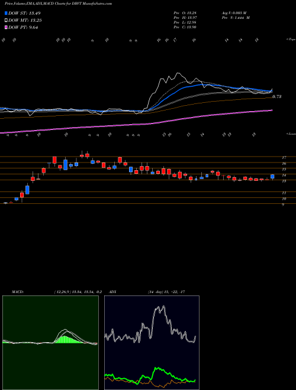The height and width of the screenshot is (390, 296).
Task: Click the price axis label 10 by the candlesticks
Action: 284,199
